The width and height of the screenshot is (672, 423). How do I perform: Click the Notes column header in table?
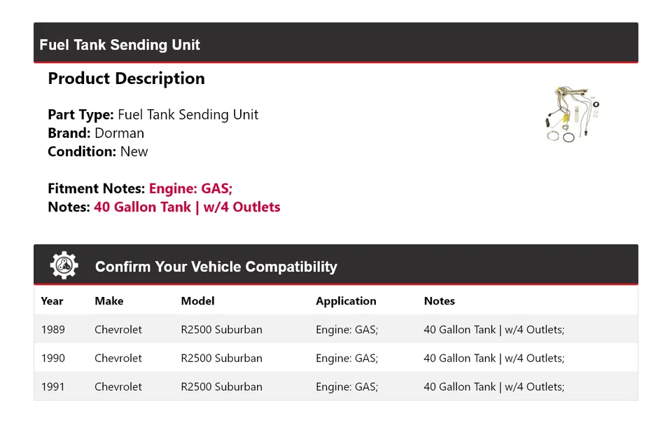(x=439, y=301)
